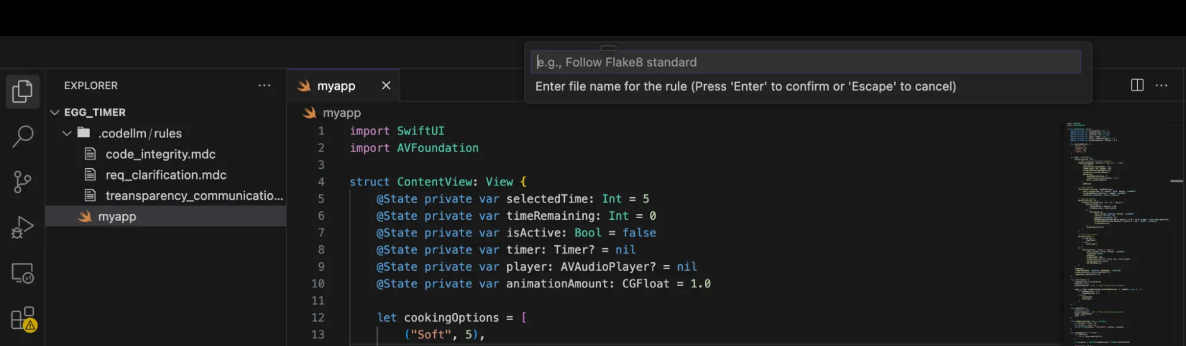Open code_integrity.mdc file
The width and height of the screenshot is (1186, 346).
click(x=160, y=154)
